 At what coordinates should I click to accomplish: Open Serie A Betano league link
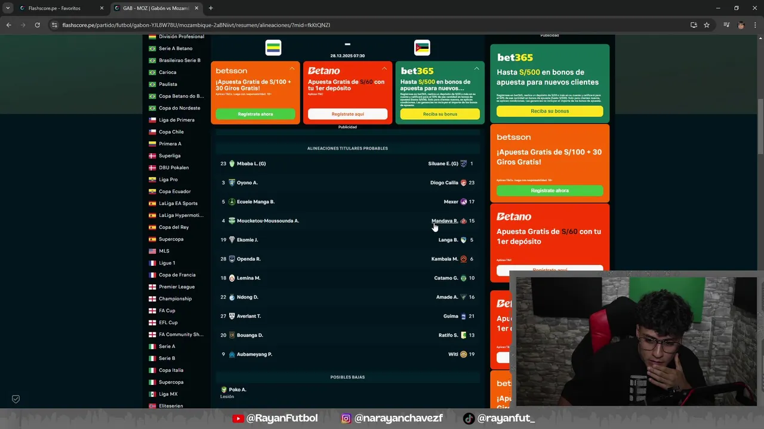tap(175, 48)
